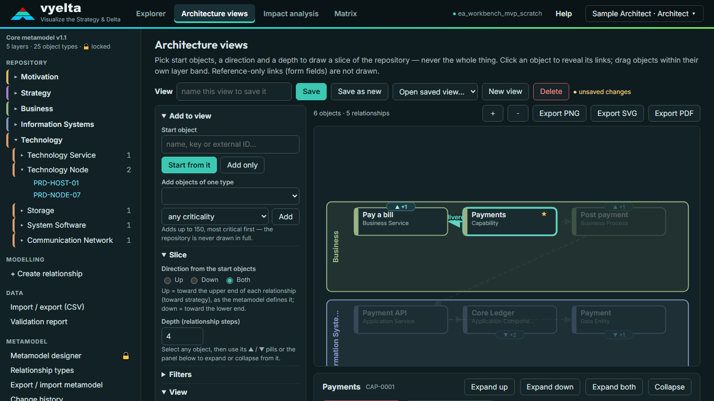Screen dimensions: 714x401
Task: Select the Both direction radio
Action: click(x=229, y=280)
